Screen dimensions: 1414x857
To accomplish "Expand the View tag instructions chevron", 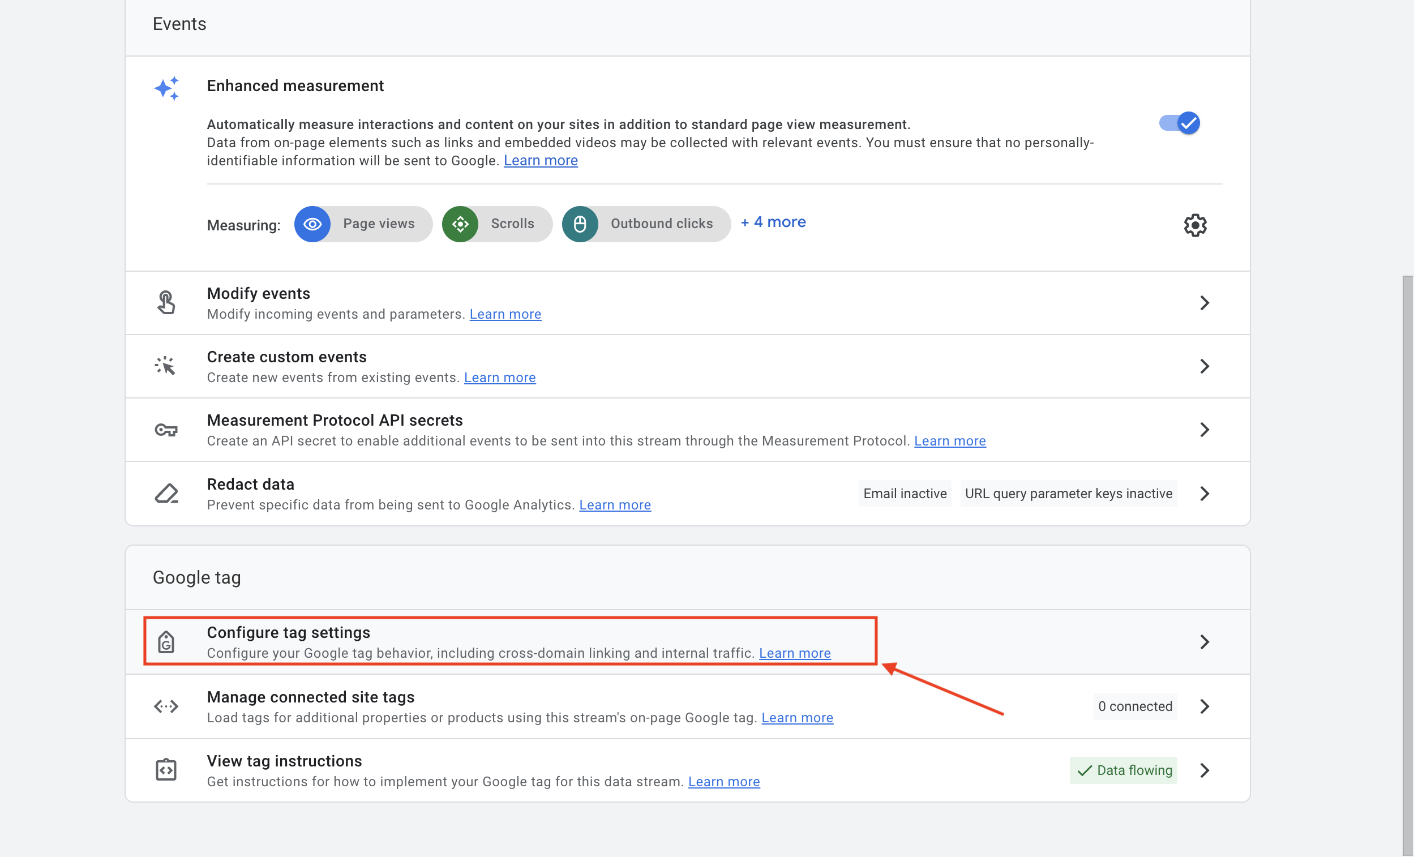I will (1205, 770).
